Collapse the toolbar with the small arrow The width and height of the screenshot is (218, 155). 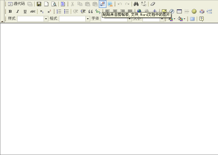tap(2, 21)
